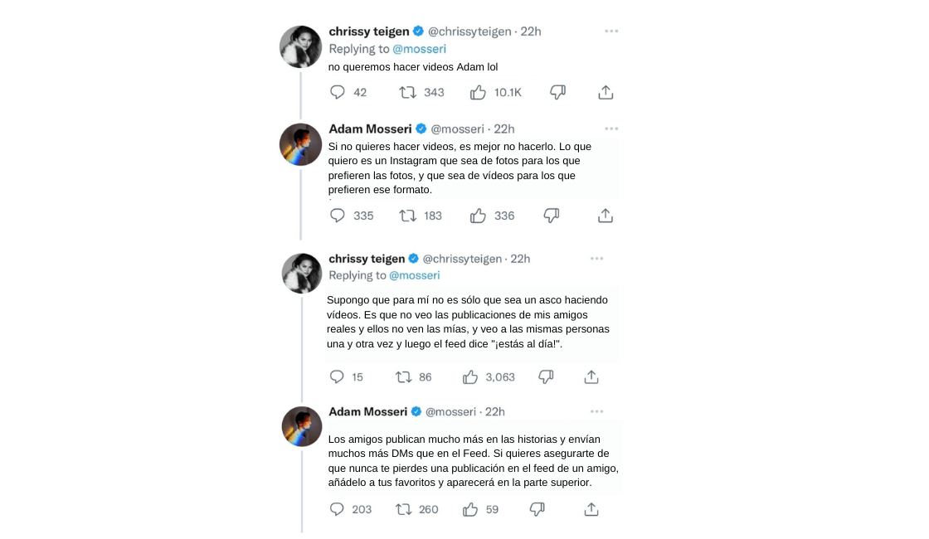929x539 pixels.
Task: Click the dislike icon on Adam's first reply
Action: 551,216
